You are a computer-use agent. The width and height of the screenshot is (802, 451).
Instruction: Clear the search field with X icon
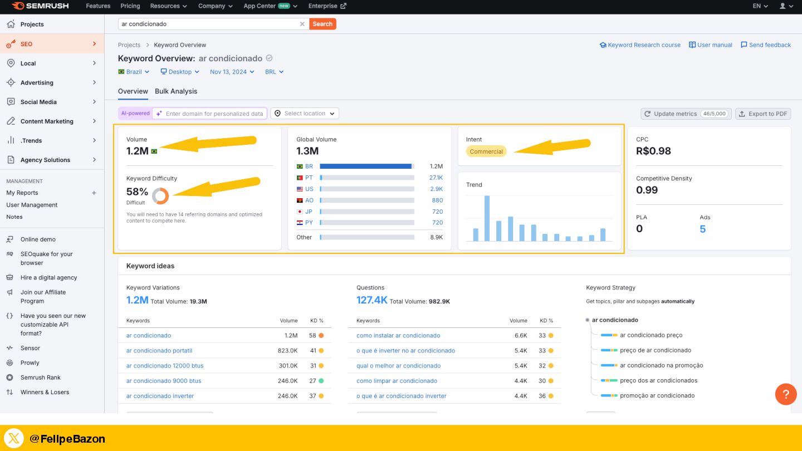(x=302, y=24)
